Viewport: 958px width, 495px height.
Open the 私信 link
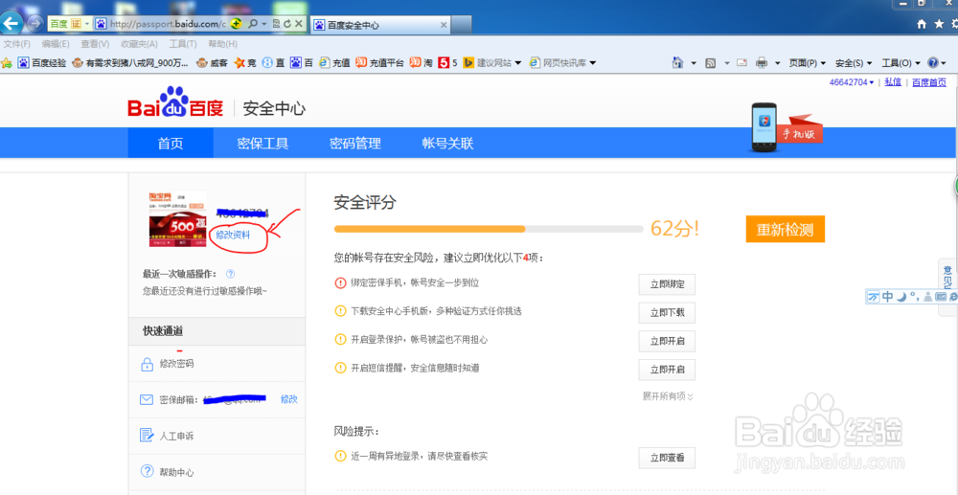click(893, 82)
